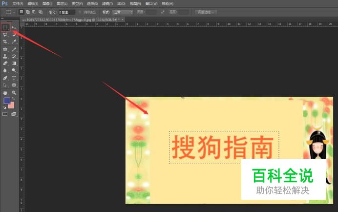Viewport: 338px width, 212px height.
Task: Select the Ellipse shape tool
Action: pyautogui.click(x=14, y=85)
